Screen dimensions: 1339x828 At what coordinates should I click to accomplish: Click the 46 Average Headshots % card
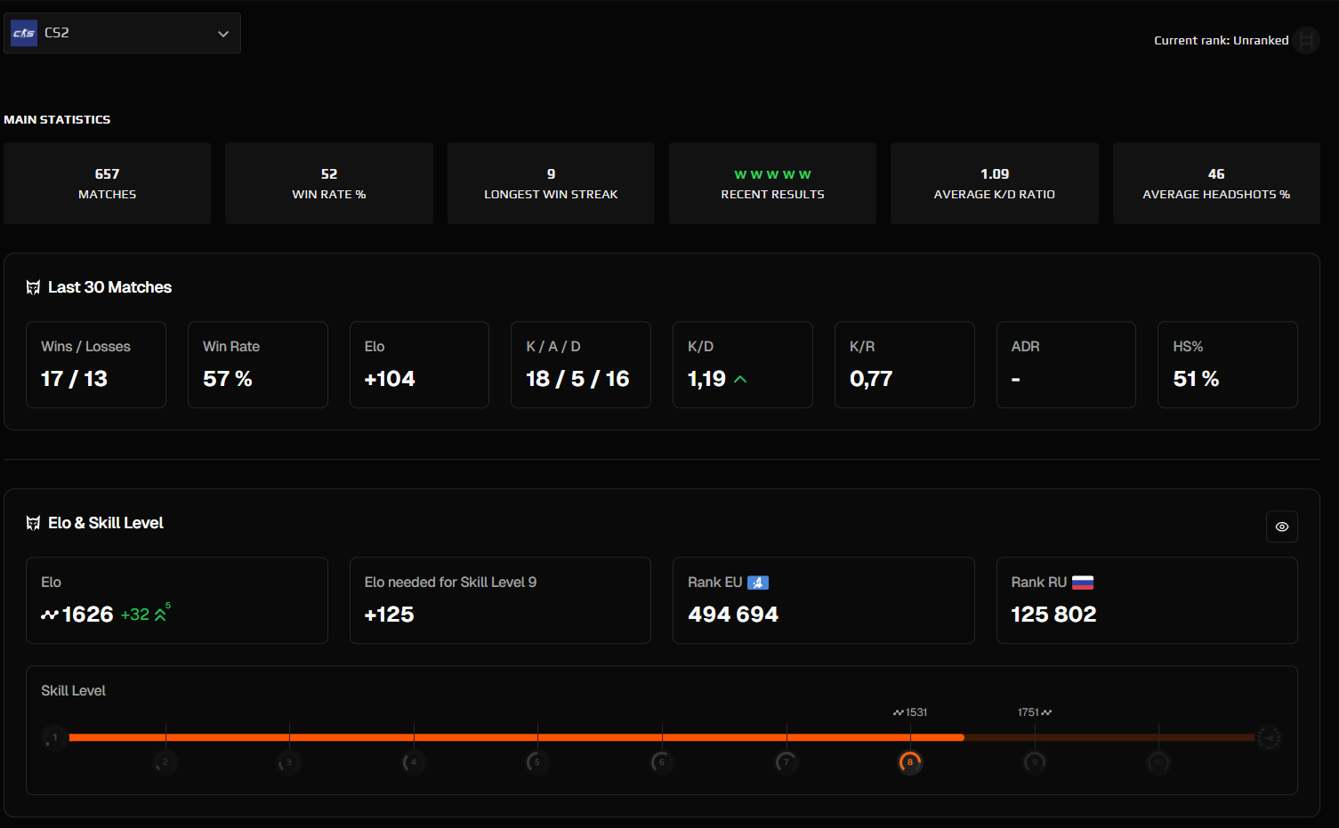[x=1216, y=183]
